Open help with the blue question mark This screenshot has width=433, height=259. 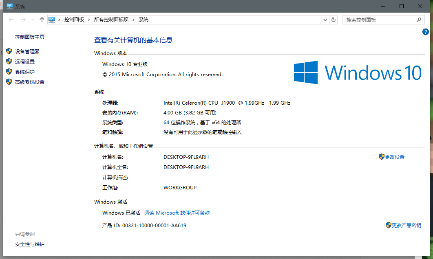(426, 32)
